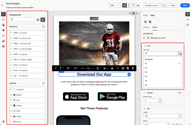Viewport: 191px width, 125px height.
Task: Select the Social content component
Action: [27, 122]
